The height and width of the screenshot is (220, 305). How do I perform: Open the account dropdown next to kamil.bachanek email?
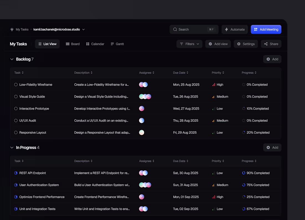coord(83,29)
